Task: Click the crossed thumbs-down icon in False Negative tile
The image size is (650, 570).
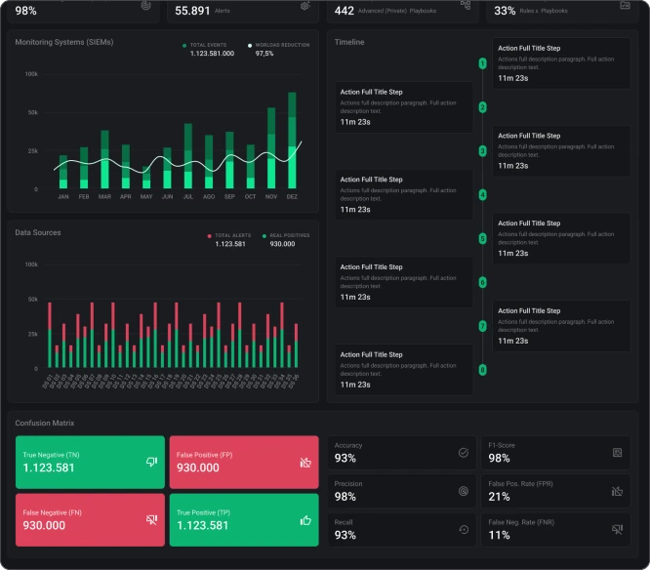Action: point(151,519)
